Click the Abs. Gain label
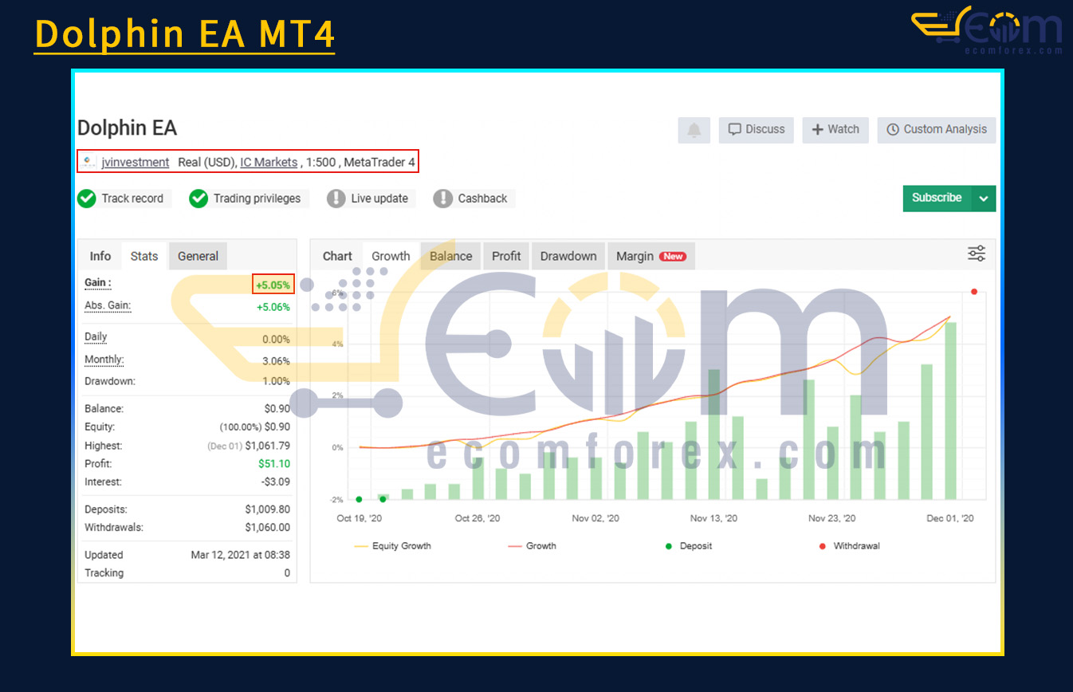The image size is (1073, 692). click(108, 306)
